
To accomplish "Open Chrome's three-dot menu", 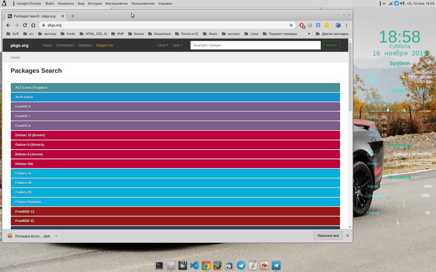I will [x=347, y=25].
